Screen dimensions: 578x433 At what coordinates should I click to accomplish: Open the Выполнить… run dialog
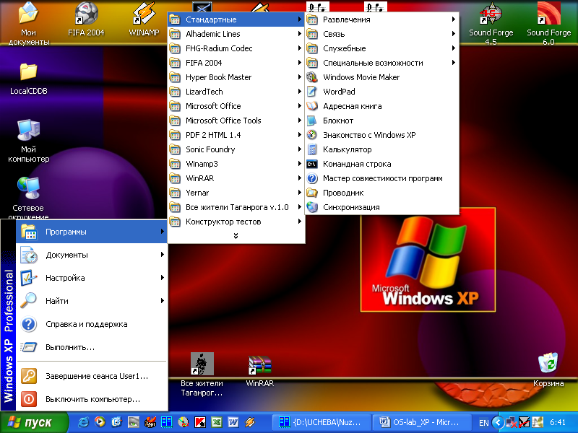point(92,347)
